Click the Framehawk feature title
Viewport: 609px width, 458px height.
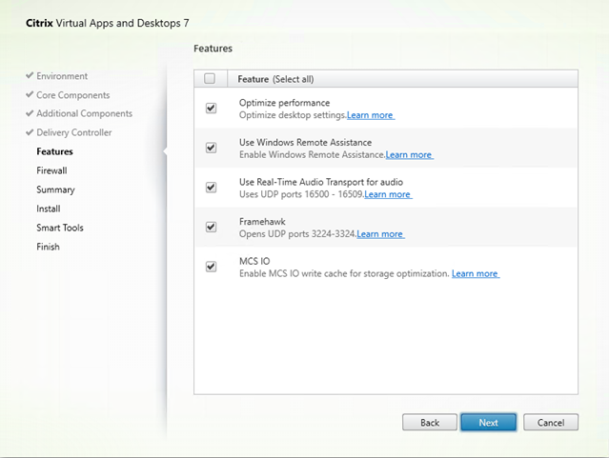coord(262,222)
